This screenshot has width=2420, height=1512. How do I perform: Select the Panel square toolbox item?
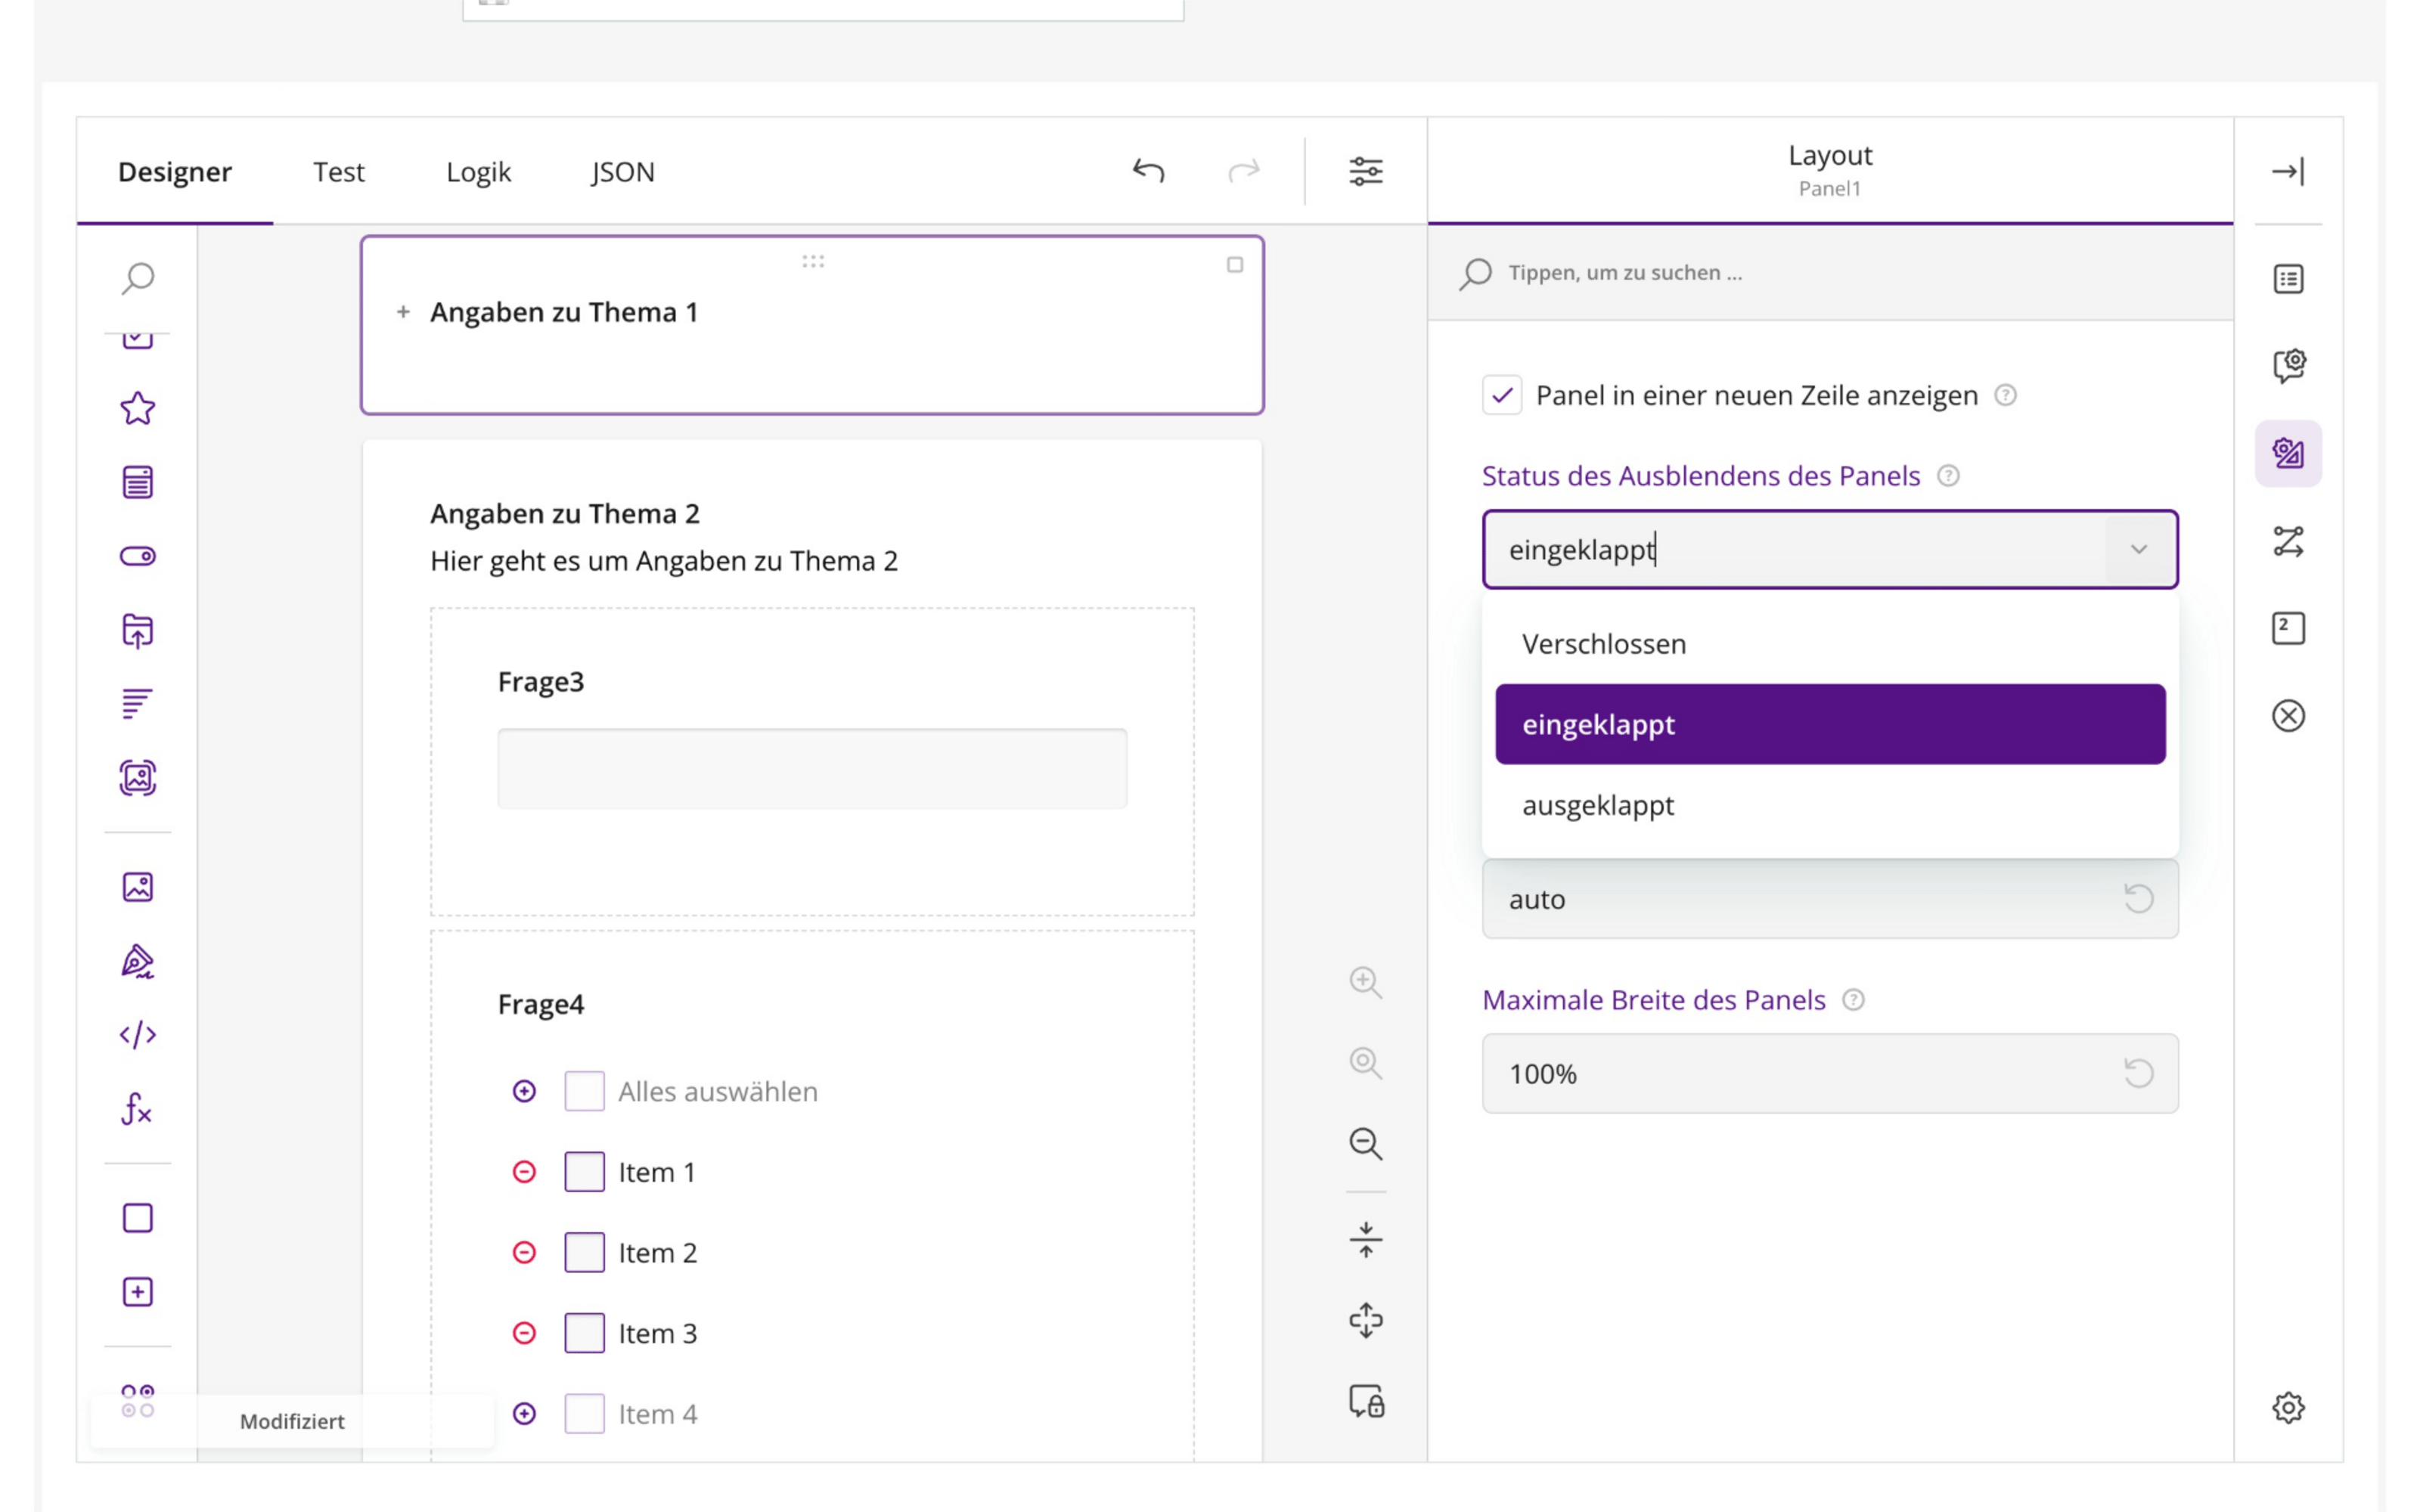coord(138,1218)
